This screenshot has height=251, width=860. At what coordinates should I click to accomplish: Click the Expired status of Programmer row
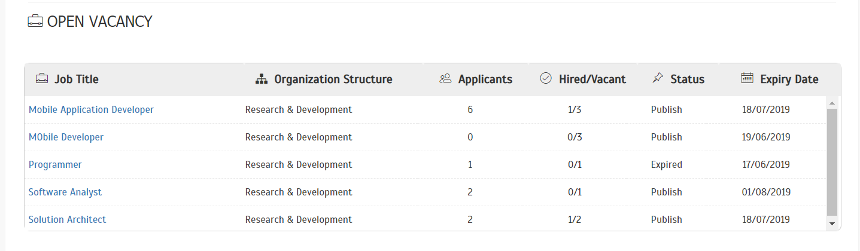pos(667,164)
